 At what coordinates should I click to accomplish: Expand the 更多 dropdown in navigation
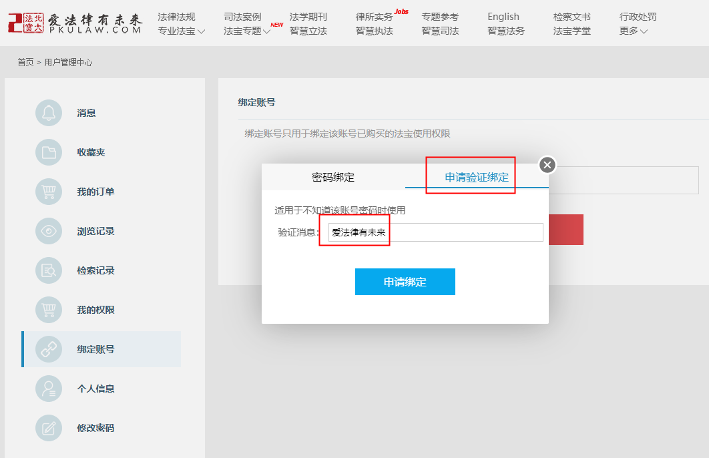(633, 31)
